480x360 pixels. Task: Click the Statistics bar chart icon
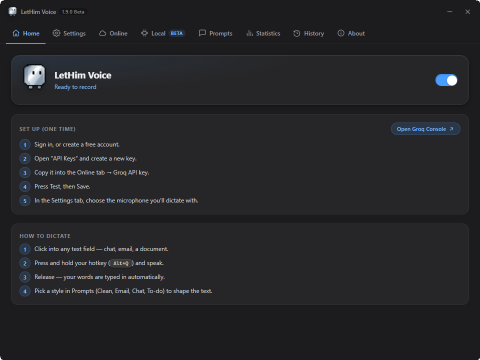pyautogui.click(x=249, y=33)
